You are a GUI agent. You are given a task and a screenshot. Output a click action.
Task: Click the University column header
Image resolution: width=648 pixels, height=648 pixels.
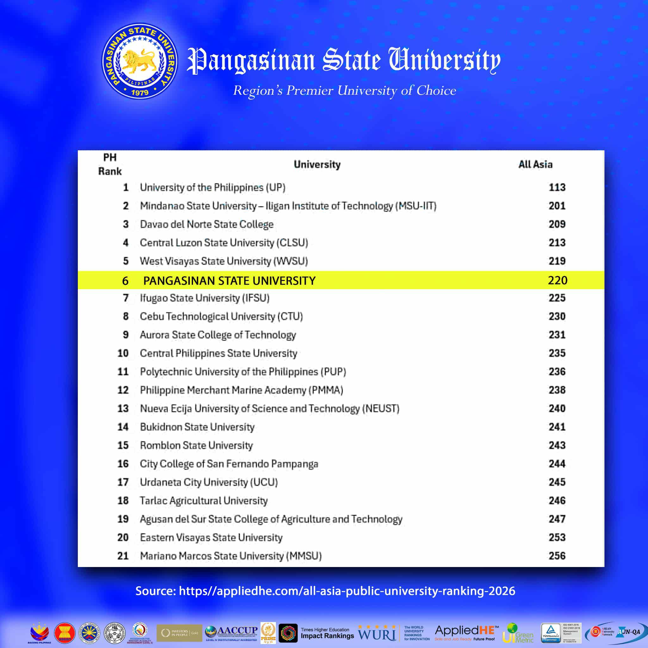click(x=317, y=164)
